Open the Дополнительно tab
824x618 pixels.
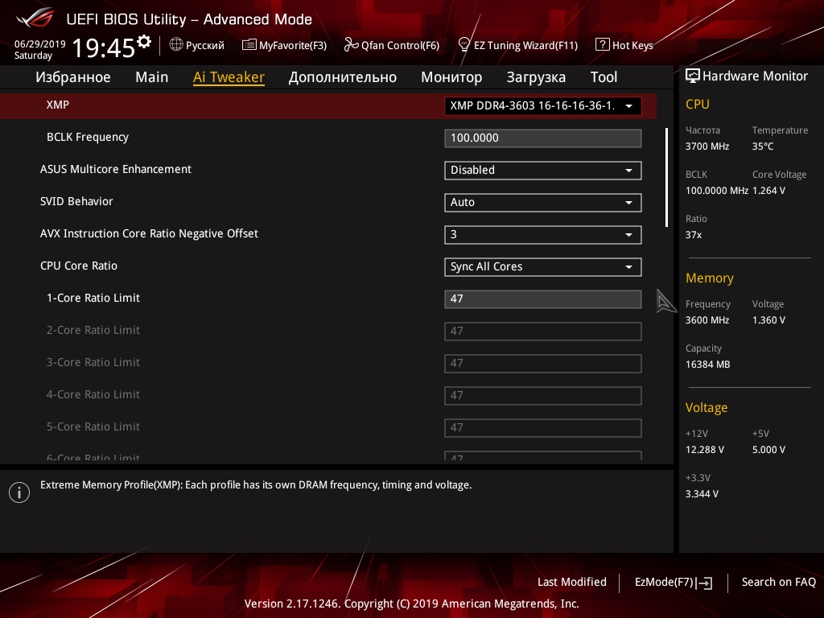343,77
